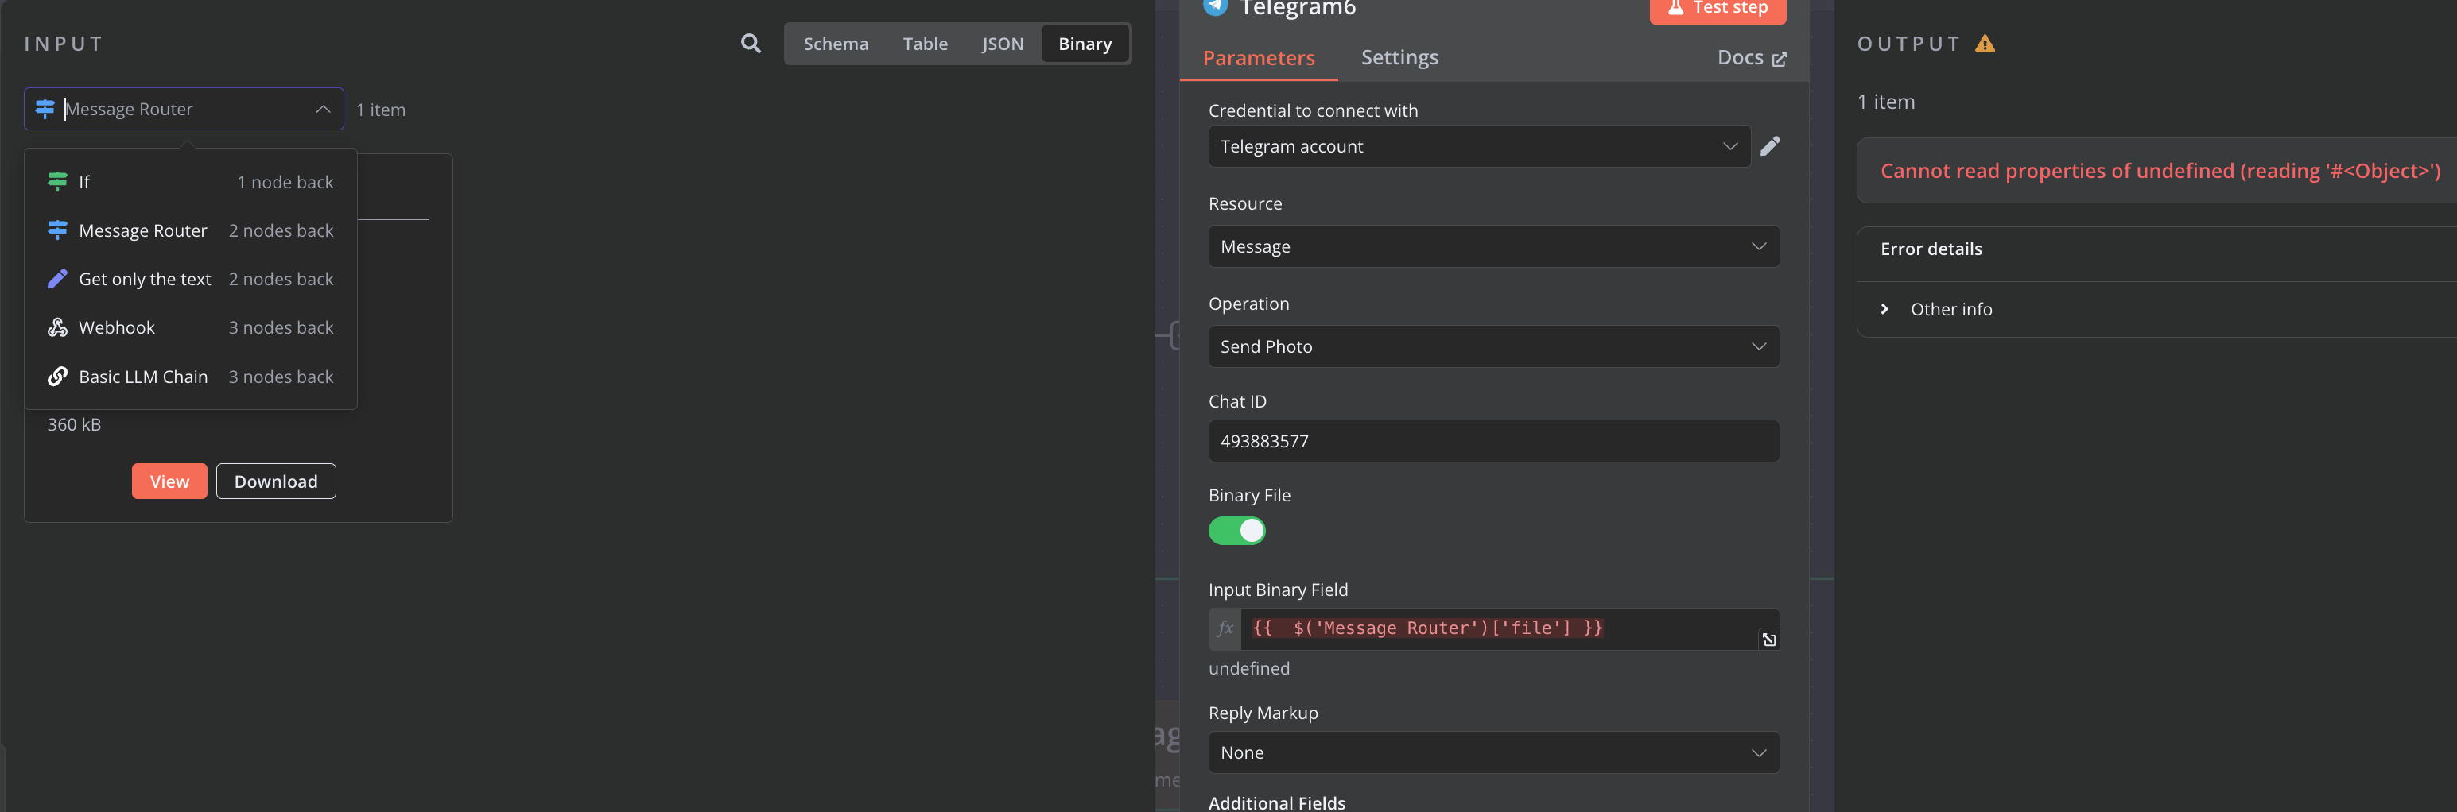Click the If node signpost icon

[57, 181]
